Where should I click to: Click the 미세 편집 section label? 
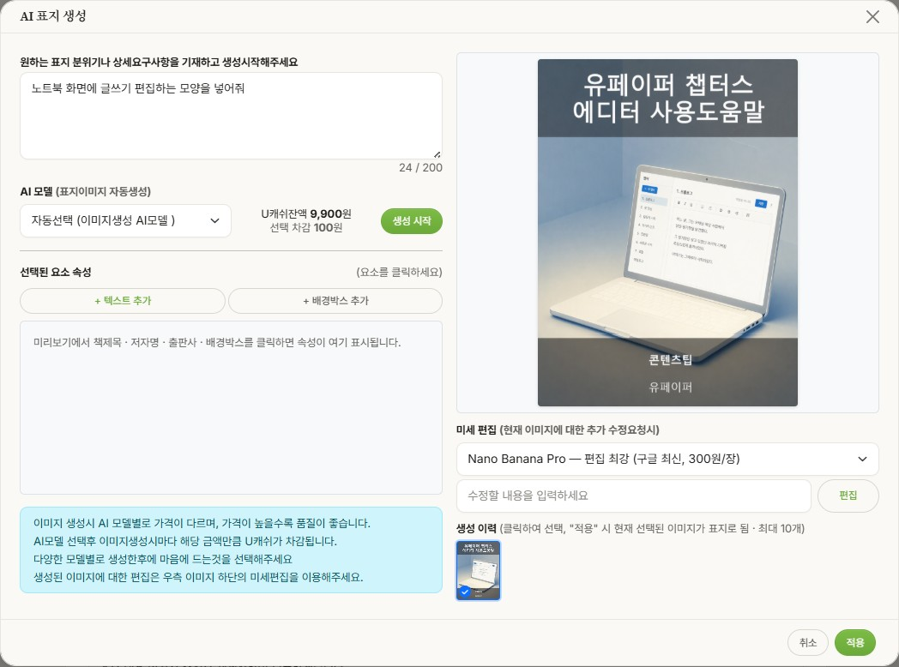point(558,430)
